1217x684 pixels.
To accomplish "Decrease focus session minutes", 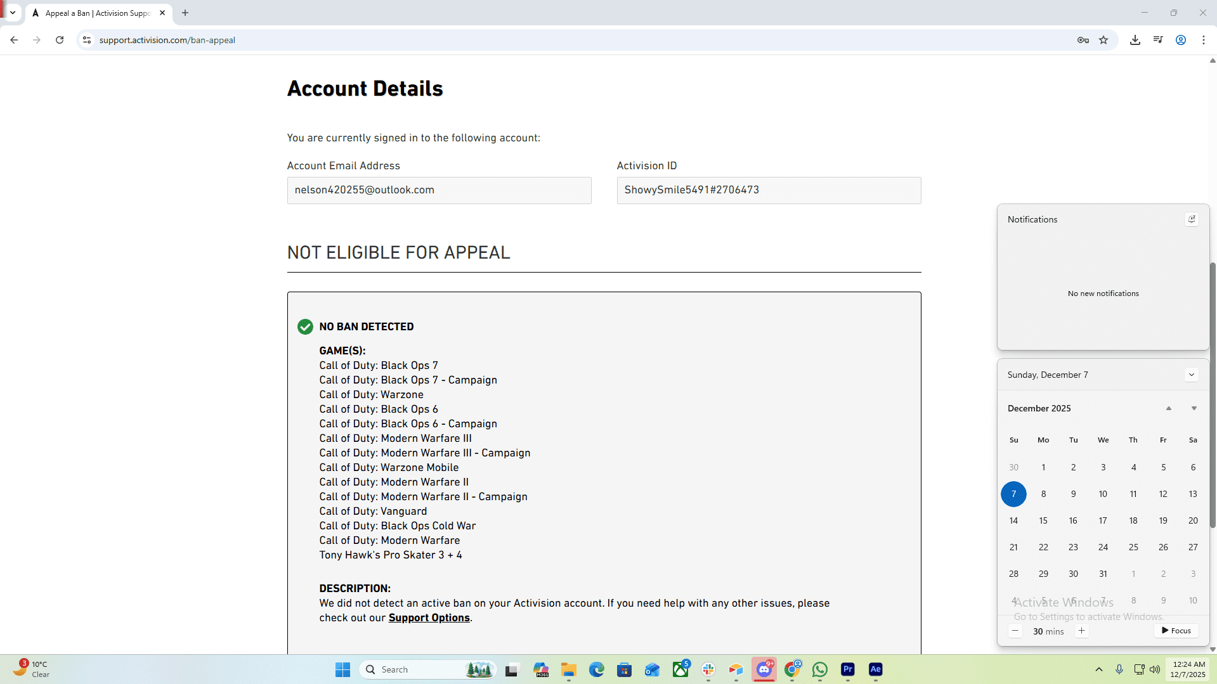I will tap(1015, 631).
